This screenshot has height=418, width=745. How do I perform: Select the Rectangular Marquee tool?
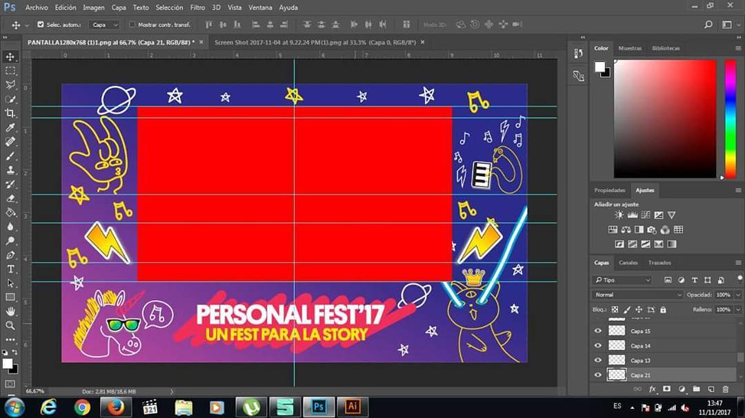pyautogui.click(x=10, y=71)
